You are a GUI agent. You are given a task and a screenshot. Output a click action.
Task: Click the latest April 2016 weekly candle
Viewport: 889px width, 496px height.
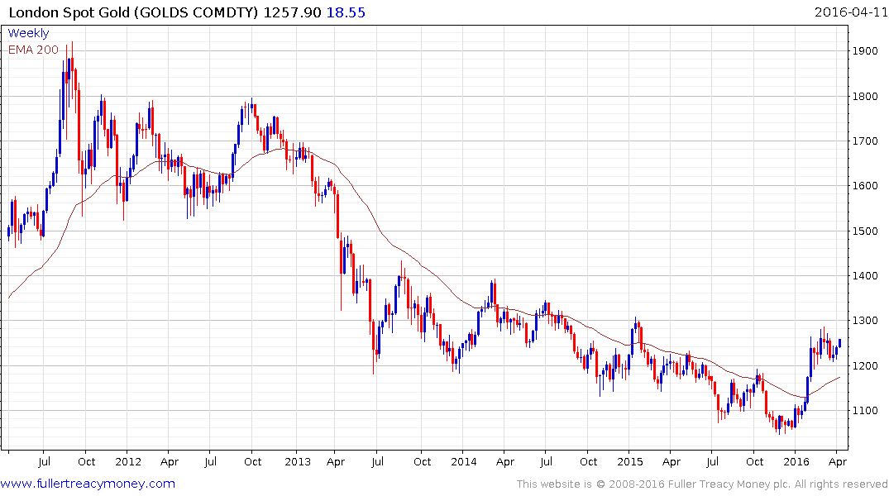pyautogui.click(x=839, y=343)
